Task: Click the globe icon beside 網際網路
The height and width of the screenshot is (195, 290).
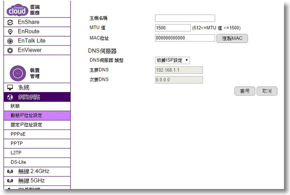Action: [x=10, y=97]
